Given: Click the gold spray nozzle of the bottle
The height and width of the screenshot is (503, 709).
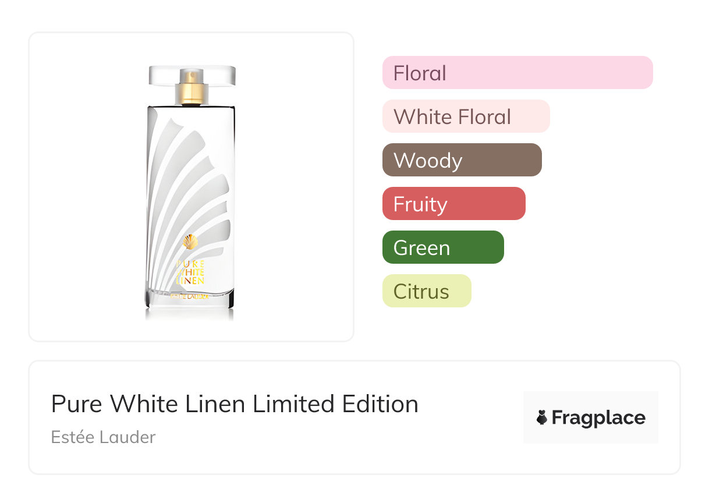Looking at the screenshot, I should (x=192, y=86).
